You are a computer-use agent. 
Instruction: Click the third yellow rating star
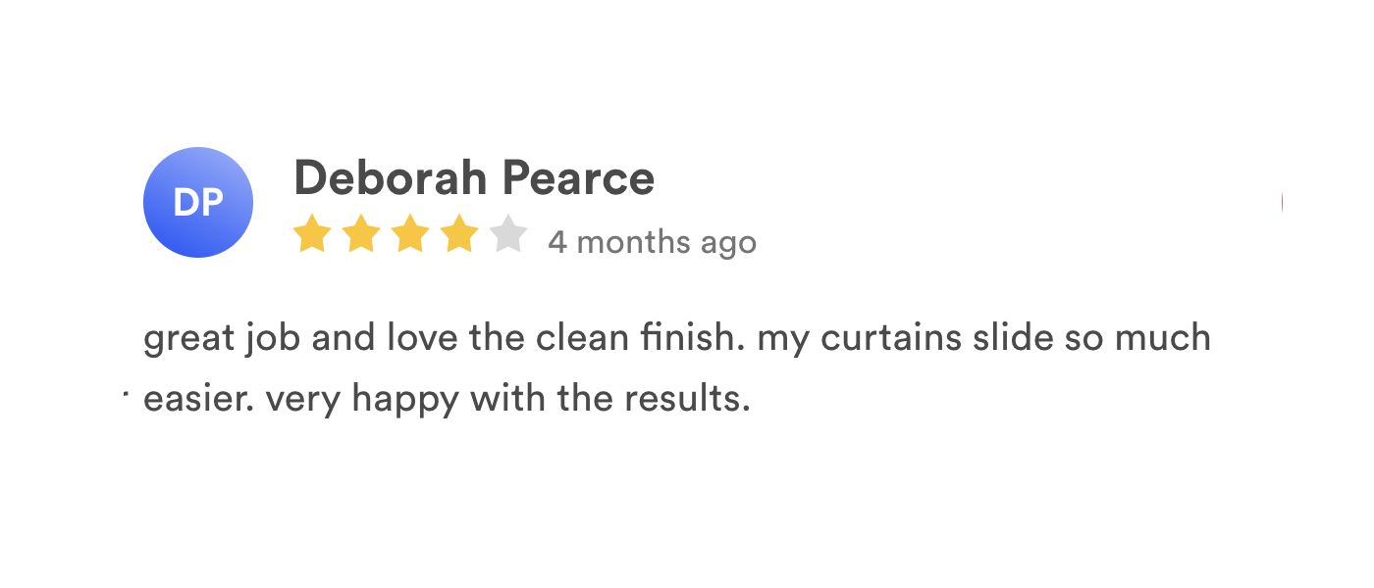410,235
